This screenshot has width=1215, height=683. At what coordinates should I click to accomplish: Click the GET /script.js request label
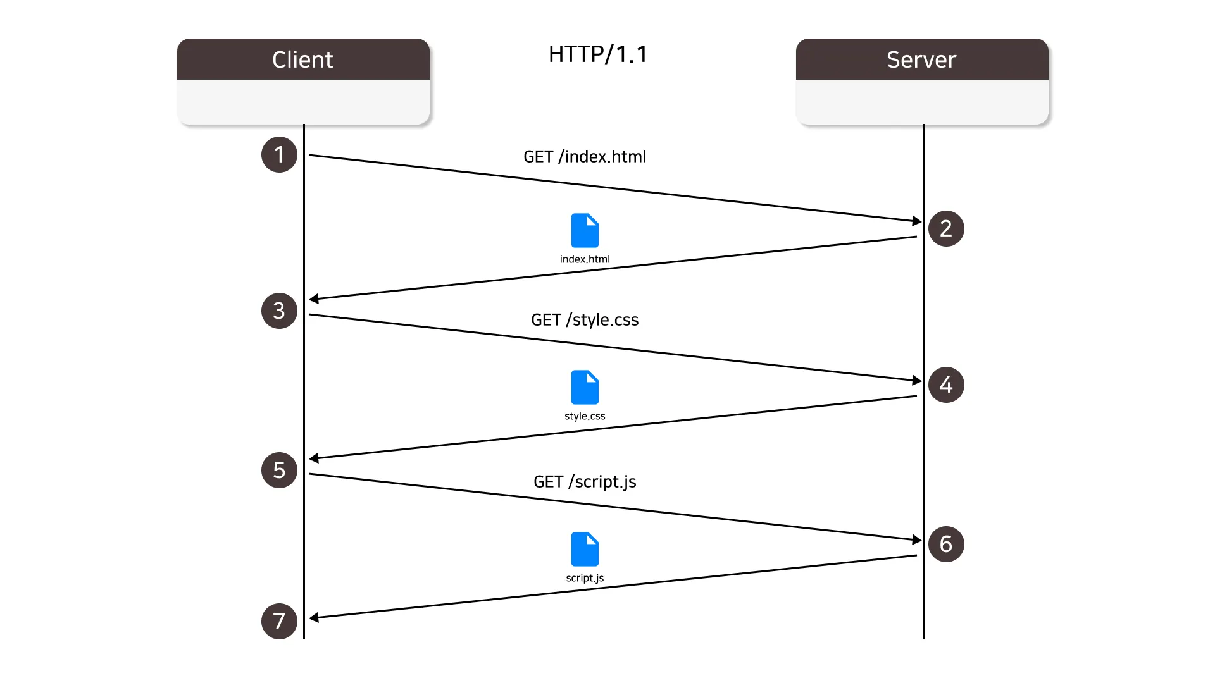[x=585, y=482]
